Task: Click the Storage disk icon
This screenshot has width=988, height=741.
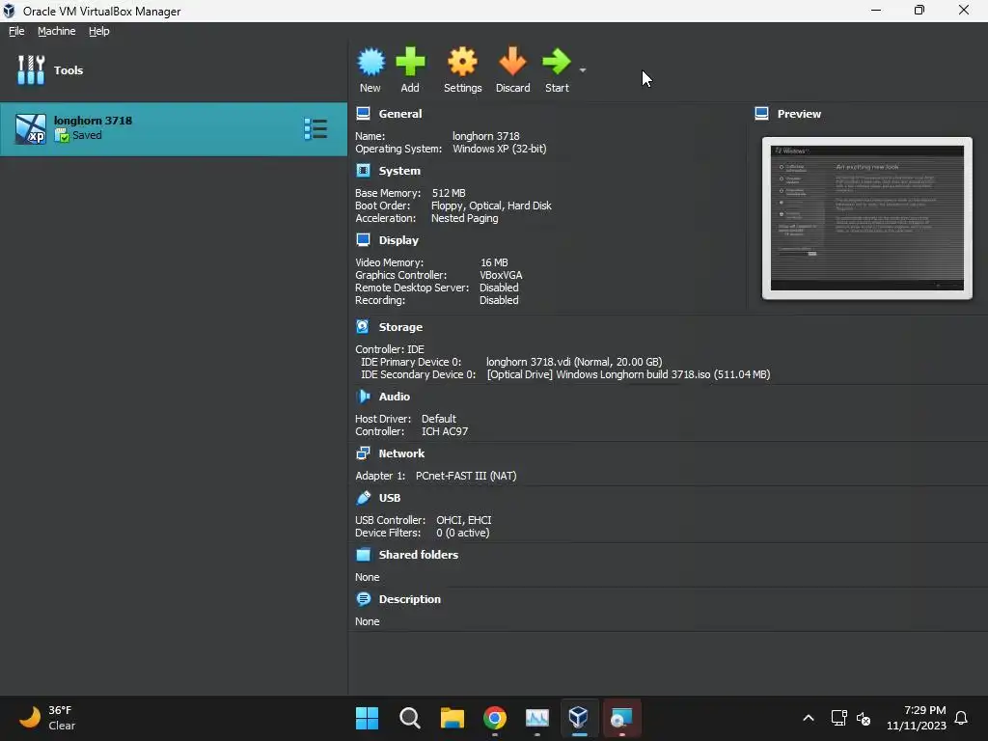Action: 363,326
